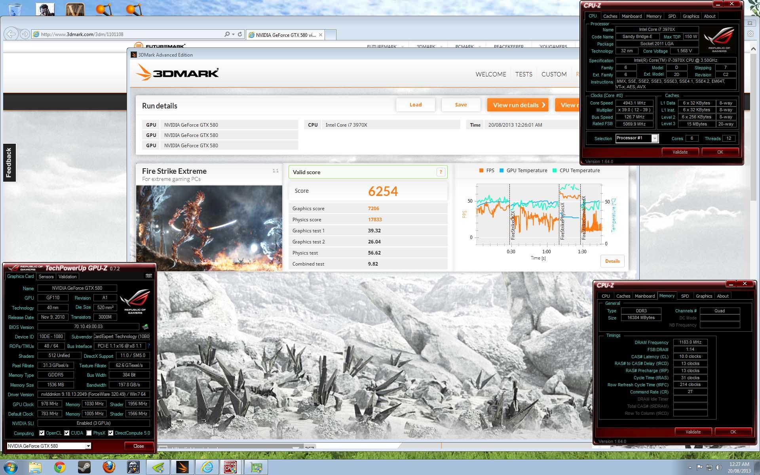The height and width of the screenshot is (475, 760).
Task: Go forward in Internet Explorer
Action: tap(25, 34)
